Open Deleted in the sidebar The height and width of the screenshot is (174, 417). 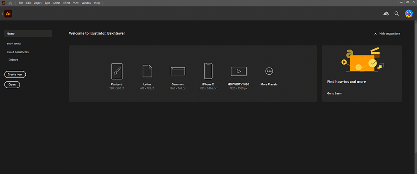coord(13,60)
